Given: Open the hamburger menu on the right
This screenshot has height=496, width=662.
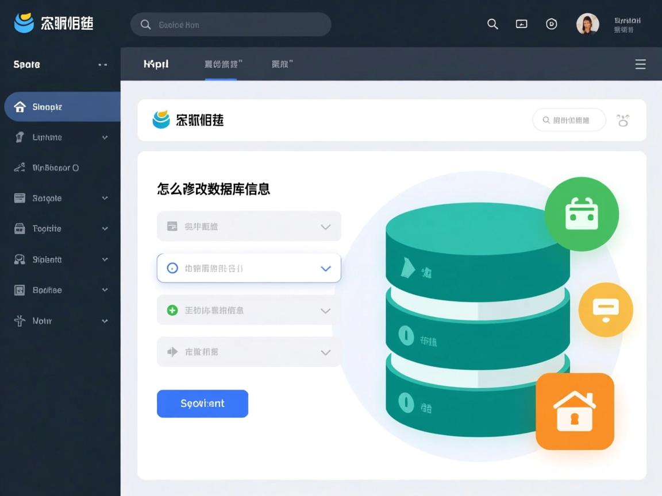Looking at the screenshot, I should coord(640,64).
